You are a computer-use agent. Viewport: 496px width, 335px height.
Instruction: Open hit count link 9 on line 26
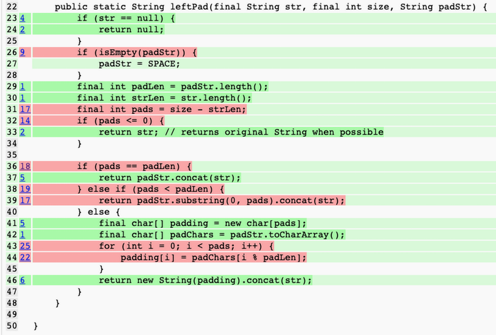23,52
